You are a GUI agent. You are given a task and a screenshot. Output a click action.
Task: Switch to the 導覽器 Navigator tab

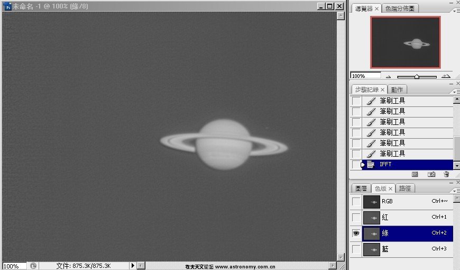[x=364, y=9]
